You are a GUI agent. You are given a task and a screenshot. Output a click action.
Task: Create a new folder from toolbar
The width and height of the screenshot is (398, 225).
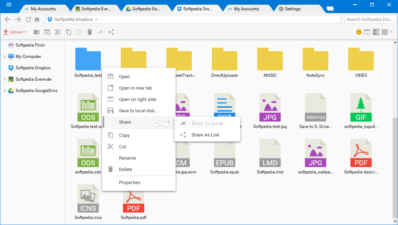pyautogui.click(x=37, y=32)
